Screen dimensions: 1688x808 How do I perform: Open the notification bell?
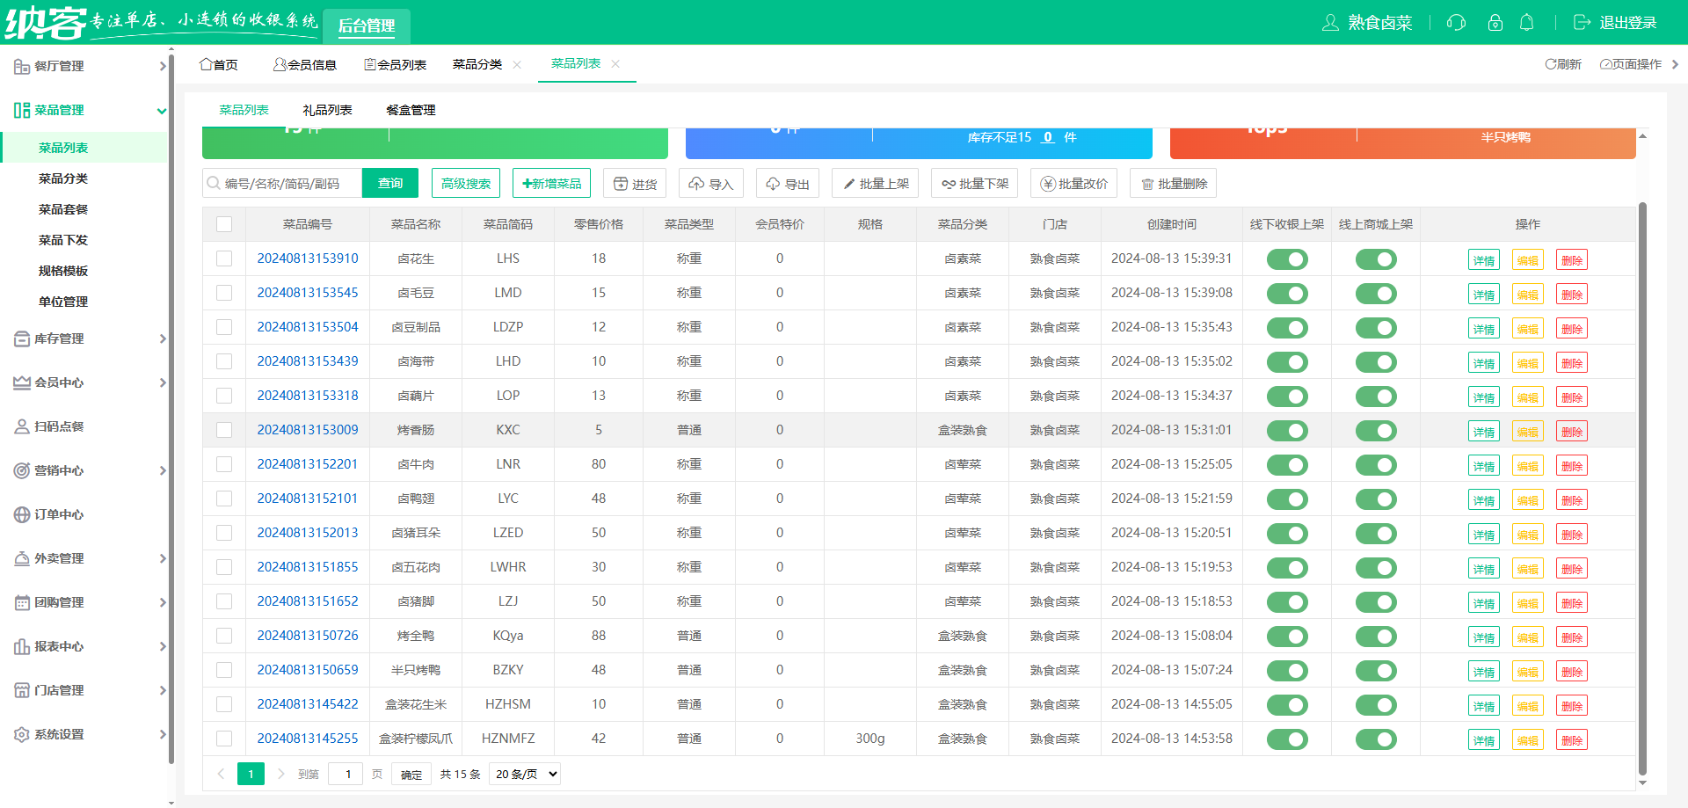tap(1527, 23)
